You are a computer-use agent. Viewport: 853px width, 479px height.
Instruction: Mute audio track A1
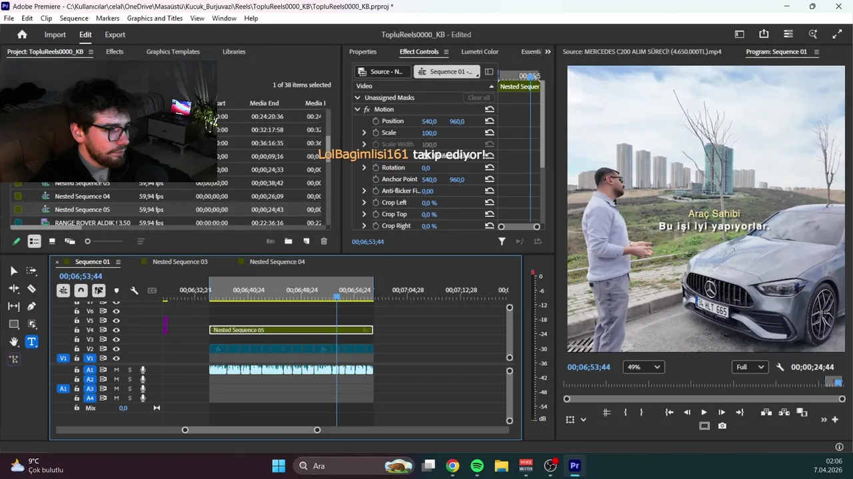tap(117, 370)
